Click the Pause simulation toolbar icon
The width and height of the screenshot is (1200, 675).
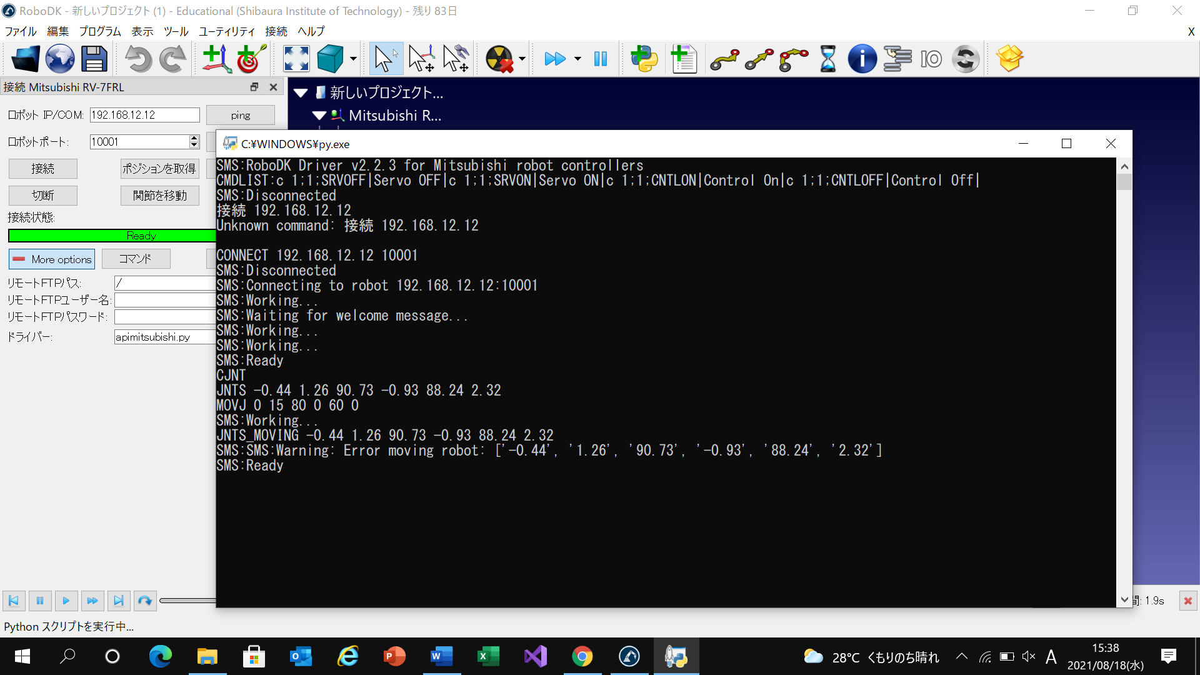click(x=601, y=59)
